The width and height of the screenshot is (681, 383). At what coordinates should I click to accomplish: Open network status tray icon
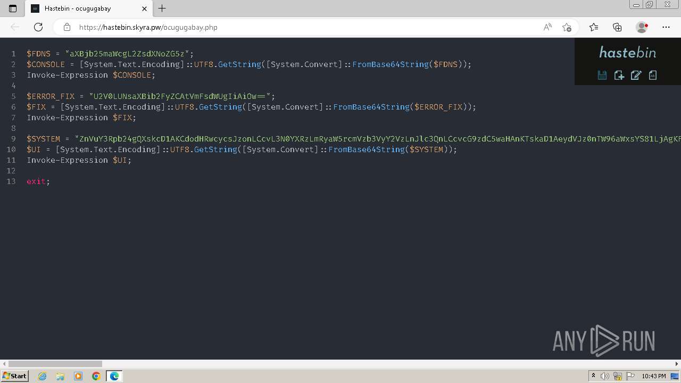(x=618, y=376)
